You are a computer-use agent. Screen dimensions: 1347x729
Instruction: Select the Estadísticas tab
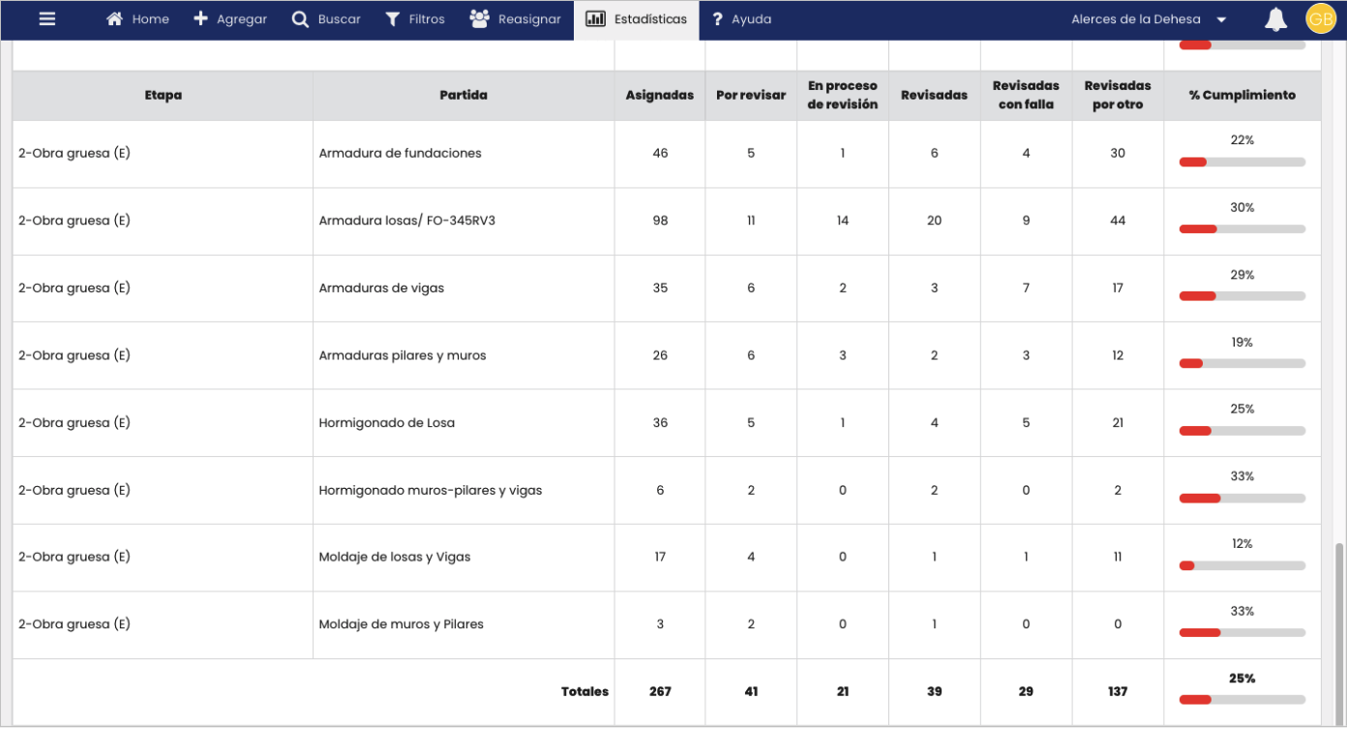point(637,19)
